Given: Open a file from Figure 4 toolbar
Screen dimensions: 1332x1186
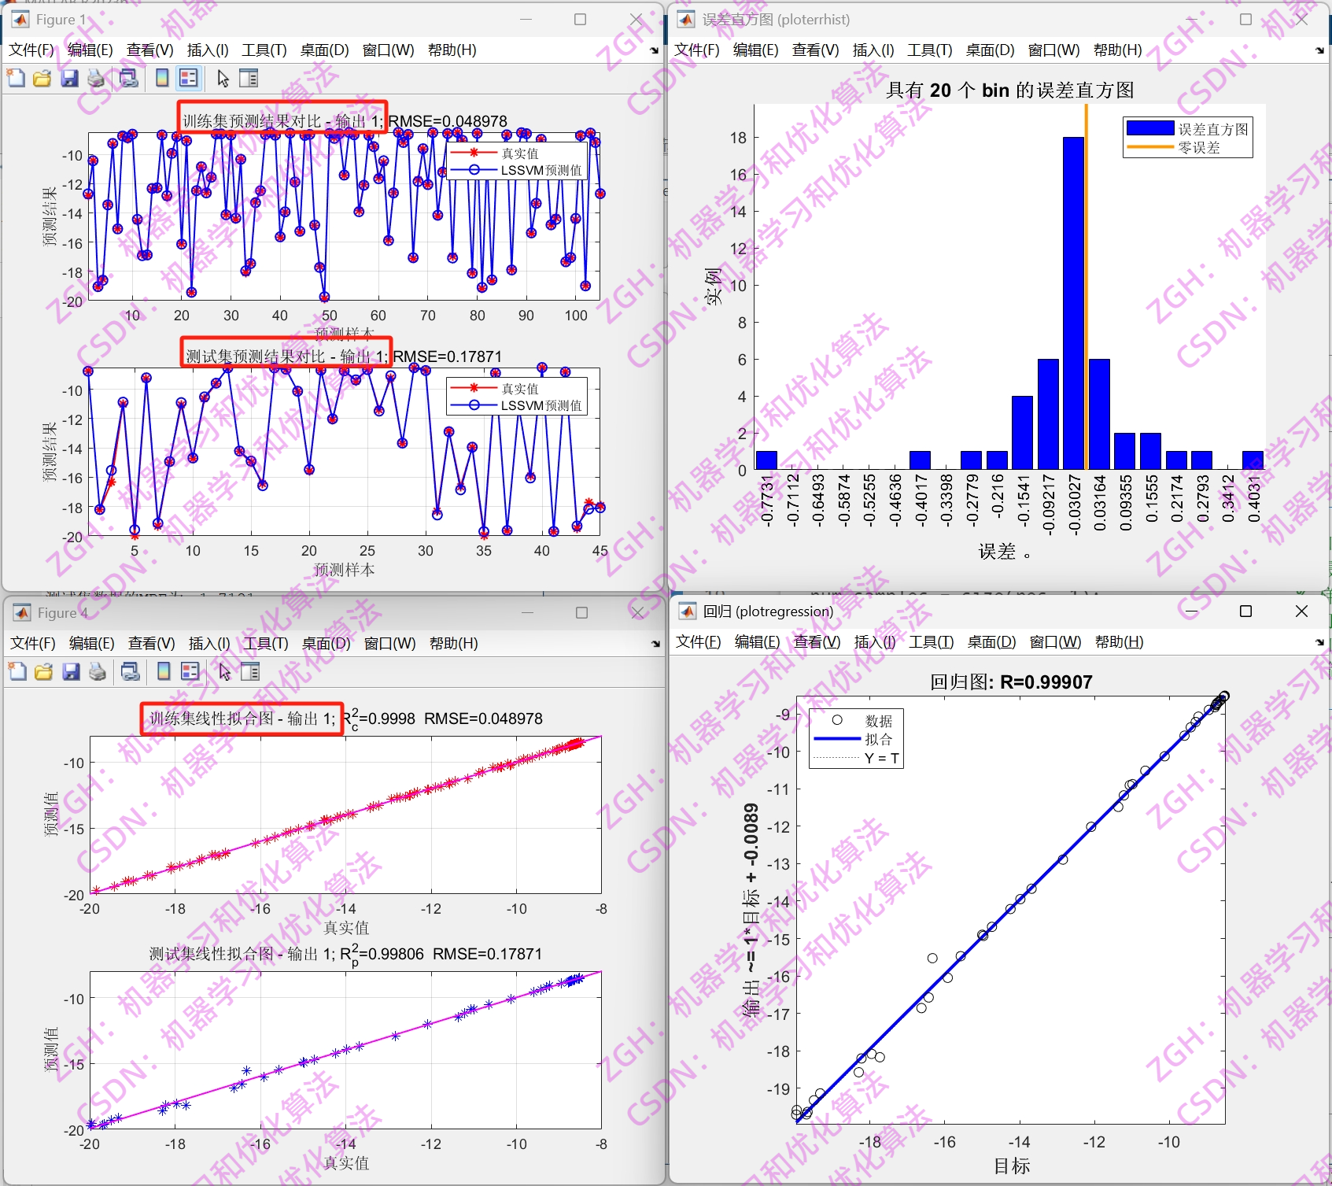Looking at the screenshot, I should pos(44,672).
